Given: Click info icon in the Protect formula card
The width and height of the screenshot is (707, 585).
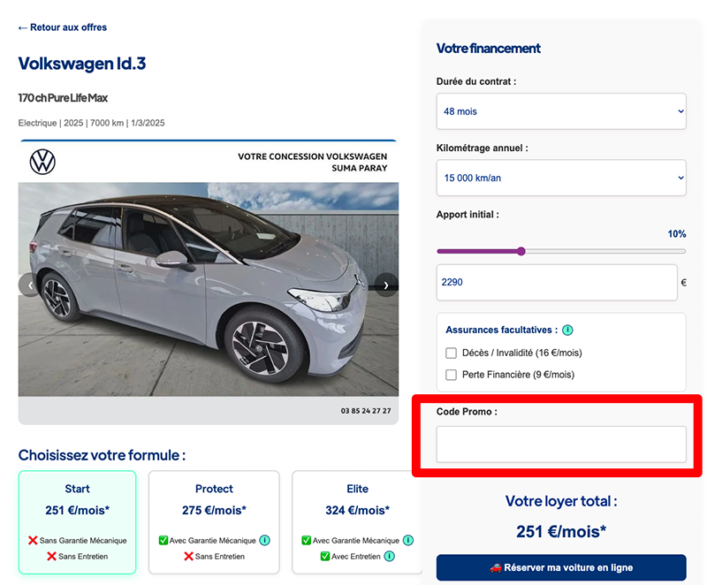Looking at the screenshot, I should pyautogui.click(x=265, y=541).
